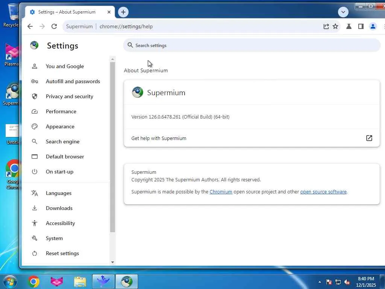This screenshot has height=289, width=385.
Task: Launch Google Chrome from the taskbar
Action: click(33, 281)
